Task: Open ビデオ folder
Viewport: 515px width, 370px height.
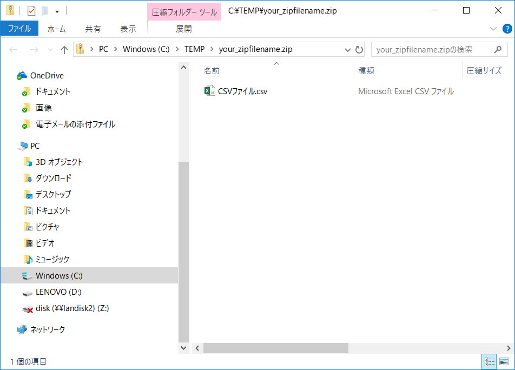Action: [45, 243]
